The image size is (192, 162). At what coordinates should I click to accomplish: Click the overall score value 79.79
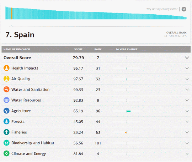[78, 58]
